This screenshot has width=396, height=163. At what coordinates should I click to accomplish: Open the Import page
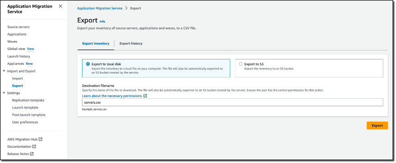pos(18,78)
